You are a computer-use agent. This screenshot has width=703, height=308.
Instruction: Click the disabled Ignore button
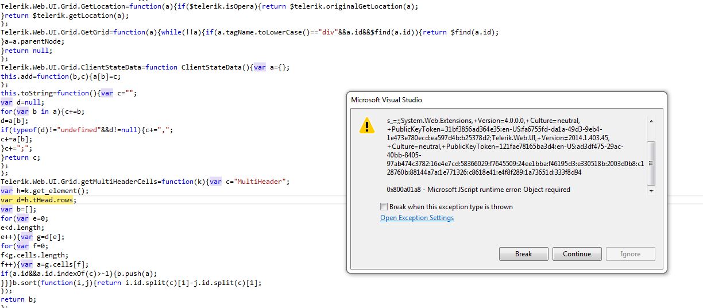[x=630, y=254]
